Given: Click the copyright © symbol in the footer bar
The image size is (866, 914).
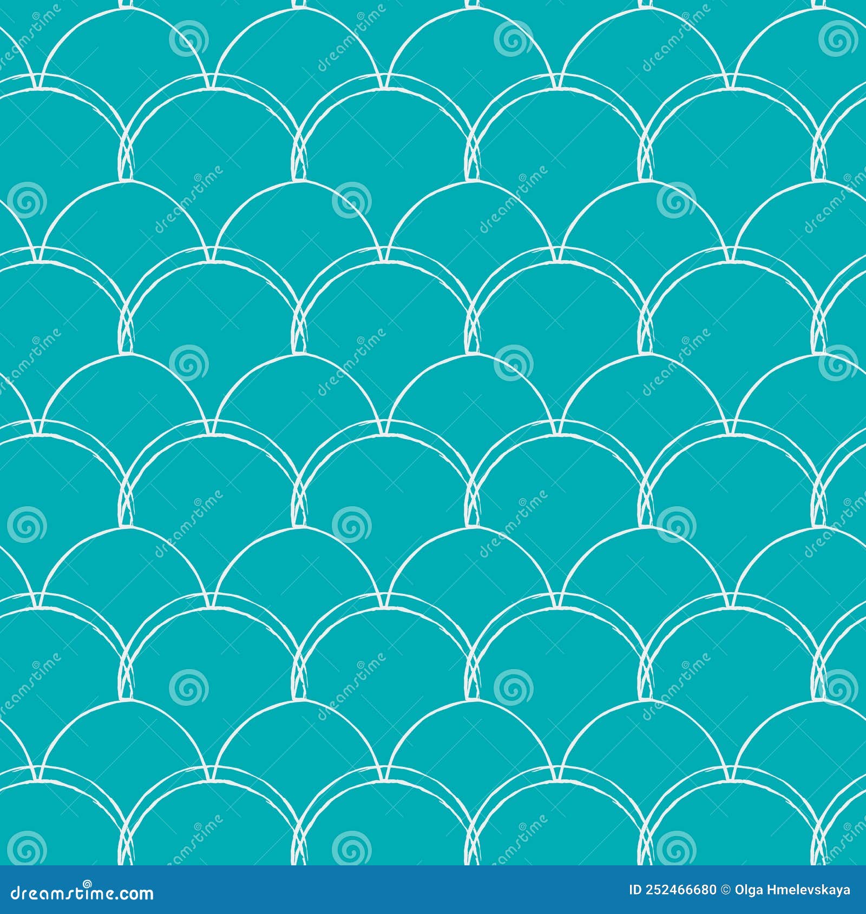Looking at the screenshot, I should [x=726, y=889].
